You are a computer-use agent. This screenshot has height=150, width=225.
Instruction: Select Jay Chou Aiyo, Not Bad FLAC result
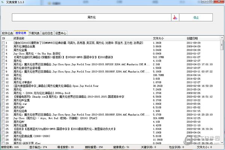[55, 118]
